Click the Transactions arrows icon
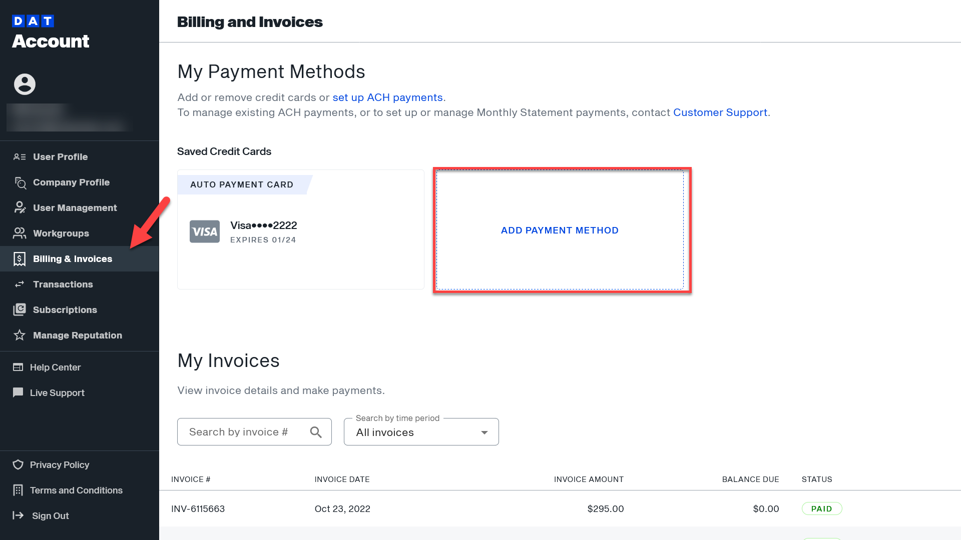 pos(20,284)
